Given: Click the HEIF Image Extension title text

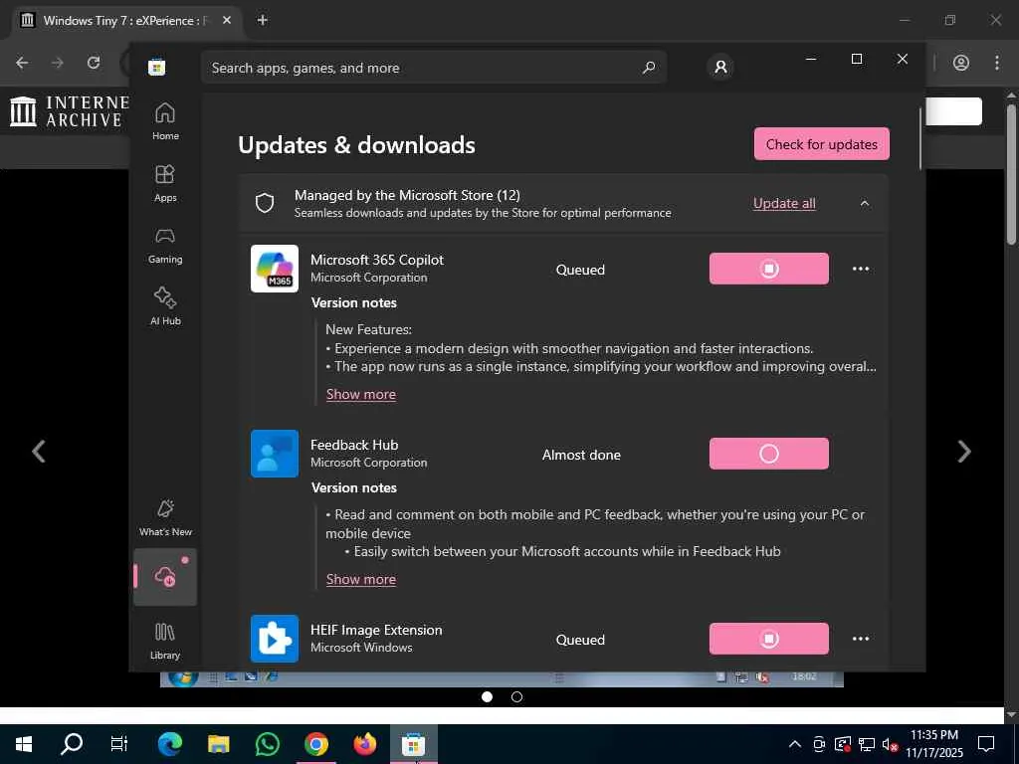Looking at the screenshot, I should coord(376,630).
